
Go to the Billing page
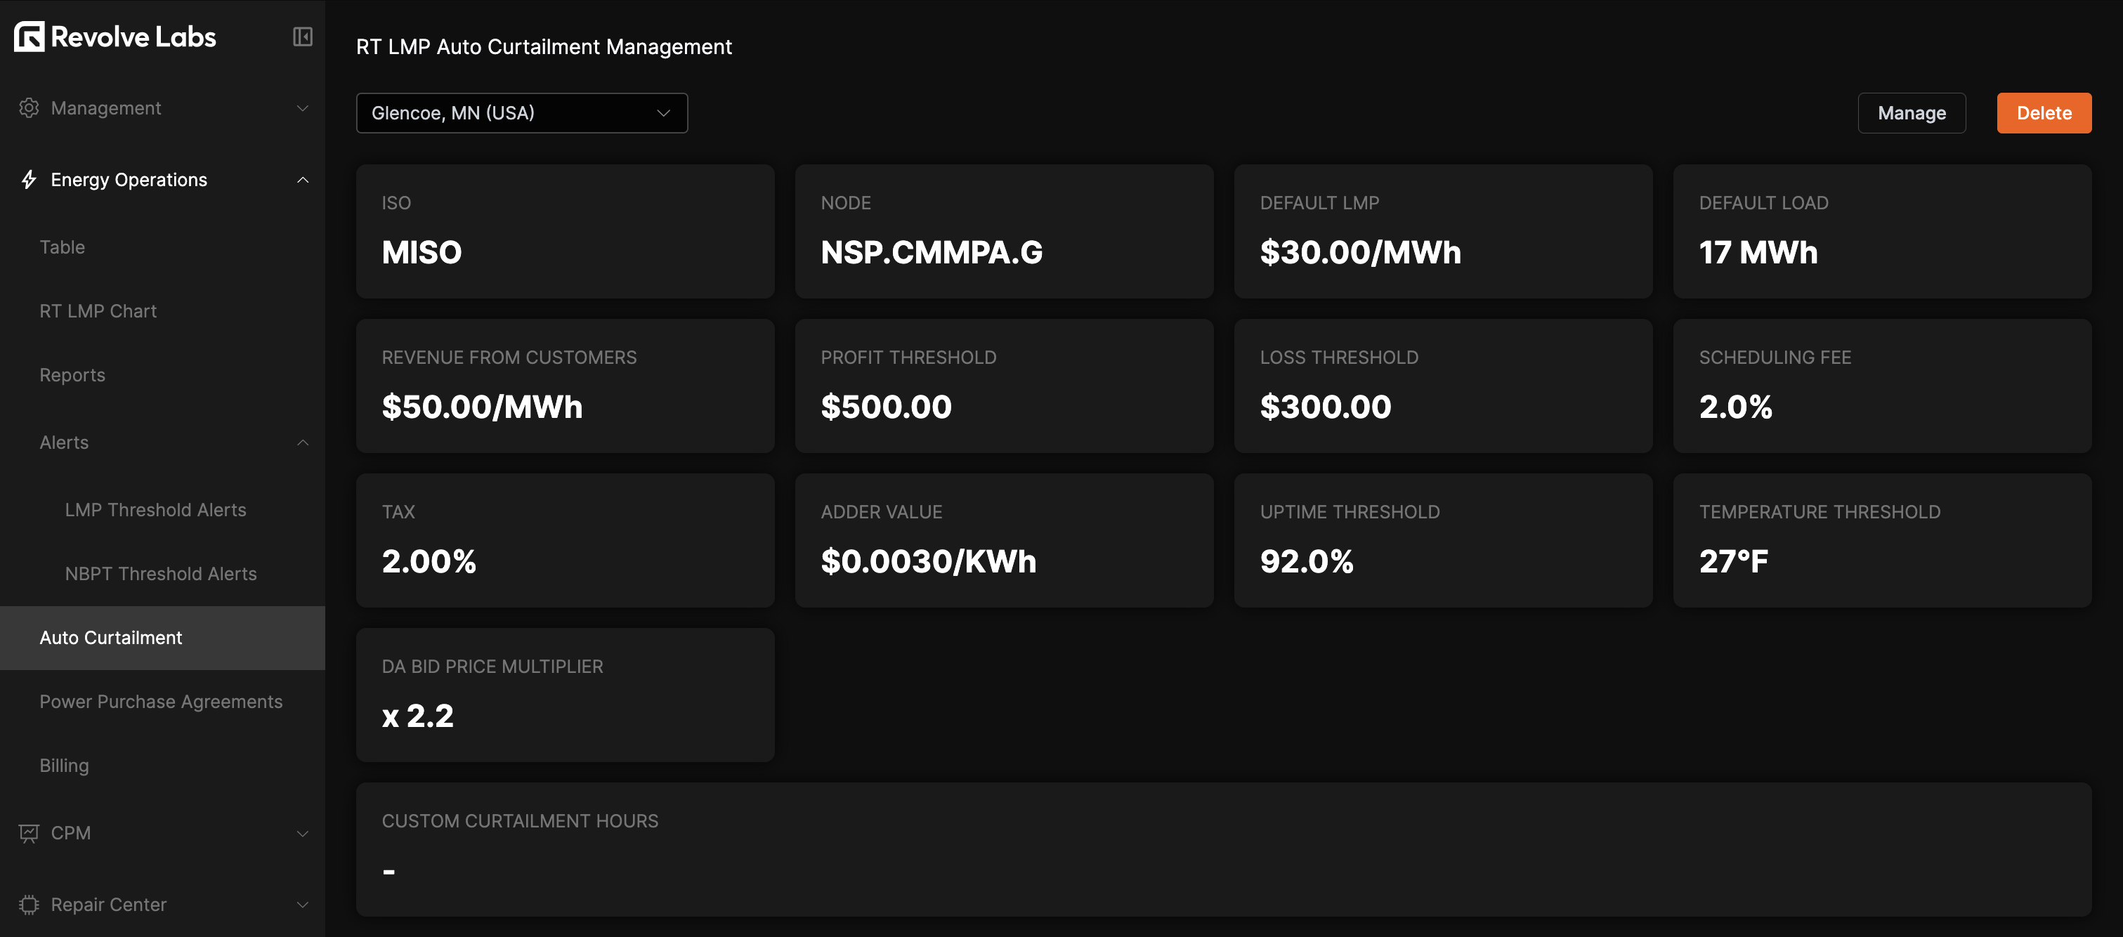click(63, 765)
